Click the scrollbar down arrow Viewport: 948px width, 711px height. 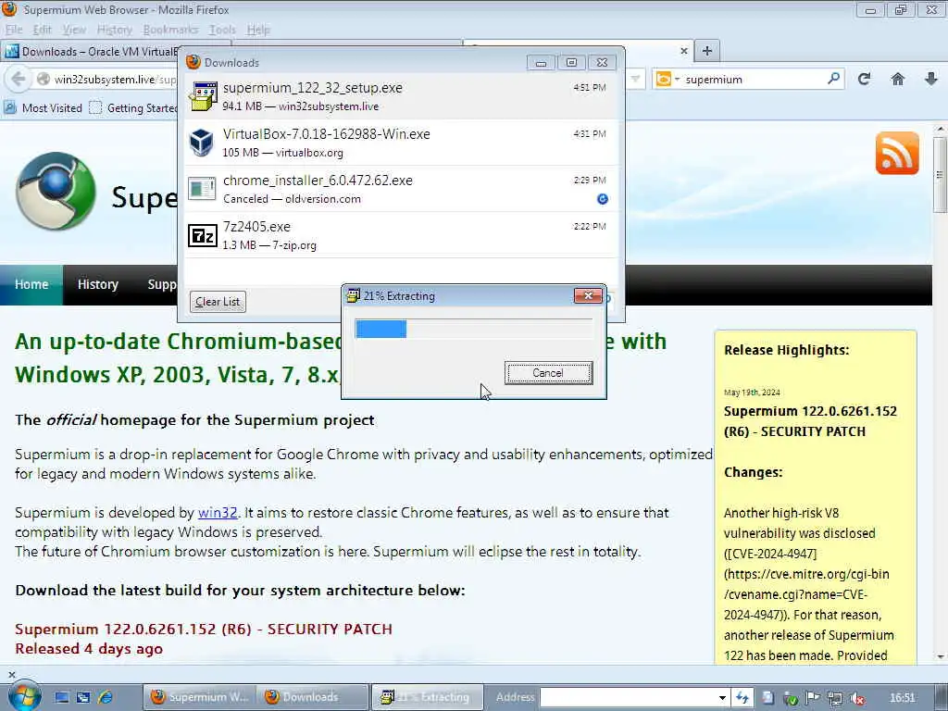[940, 656]
